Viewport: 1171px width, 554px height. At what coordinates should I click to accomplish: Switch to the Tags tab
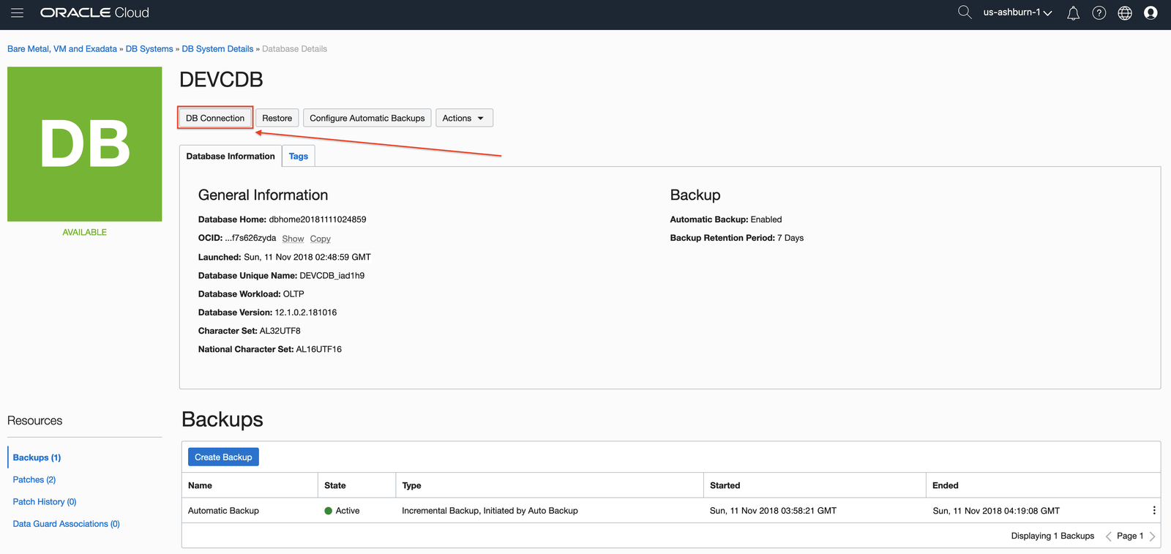tap(298, 156)
